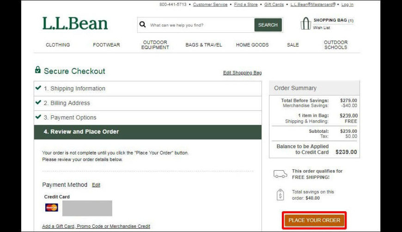Open the Clothing menu
Screen dimensions: 402x232
pos(58,45)
